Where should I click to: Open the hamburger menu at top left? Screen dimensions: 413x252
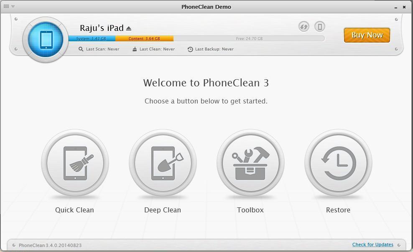(x=6, y=6)
